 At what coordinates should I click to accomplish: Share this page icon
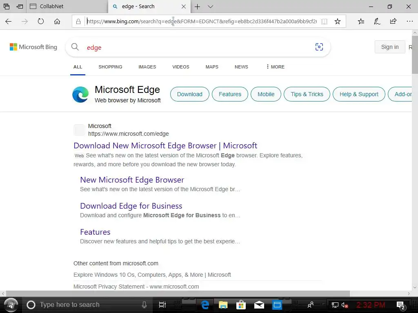pos(393,21)
